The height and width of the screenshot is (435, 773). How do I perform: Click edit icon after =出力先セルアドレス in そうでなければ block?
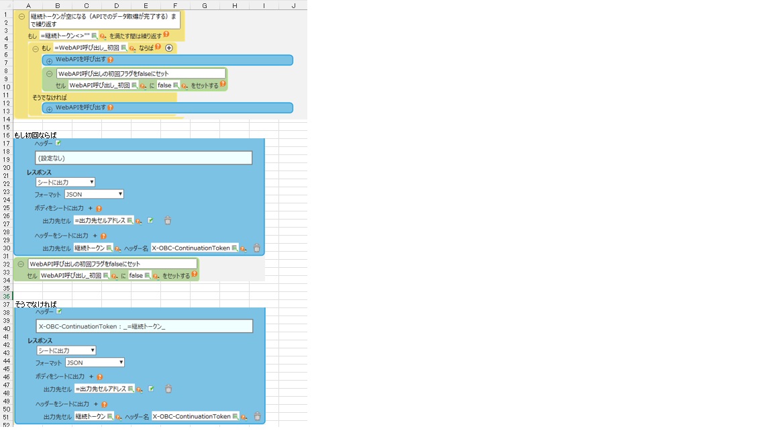coord(151,389)
